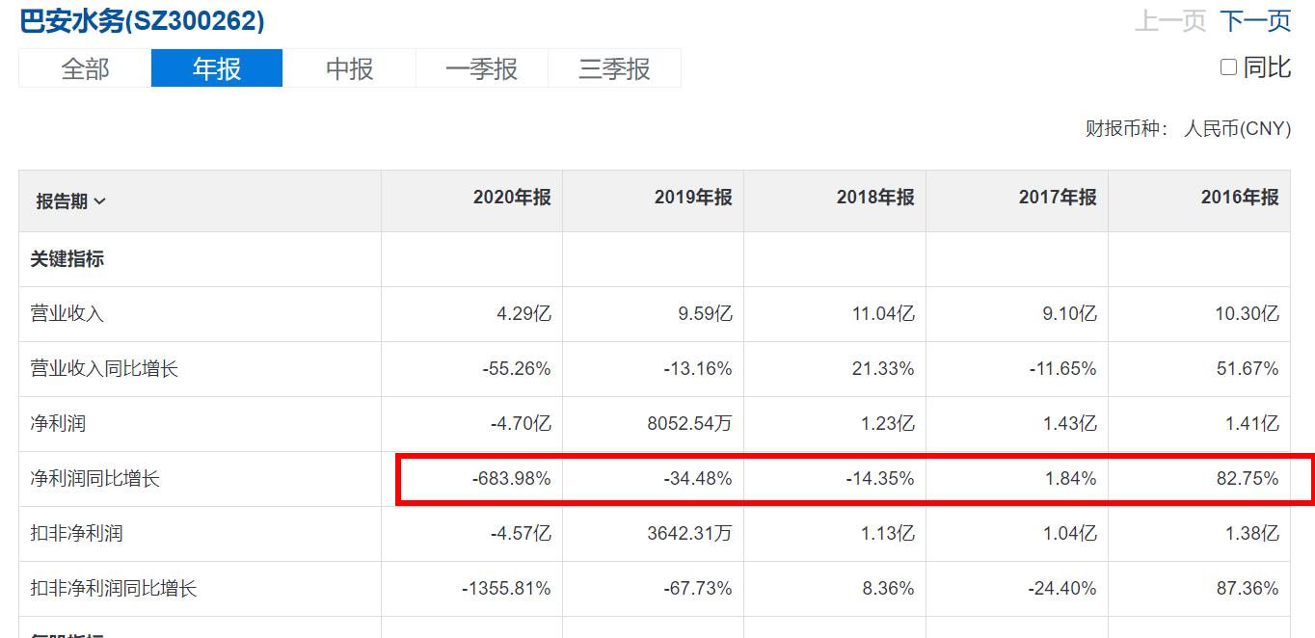The image size is (1315, 638).
Task: Switch to the 全部 tab
Action: click(85, 68)
